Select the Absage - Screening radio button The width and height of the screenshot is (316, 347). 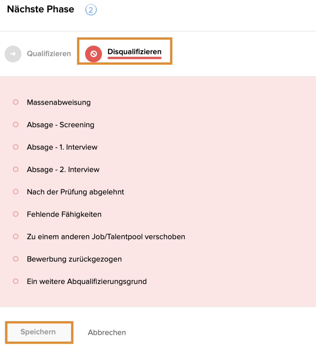click(16, 125)
